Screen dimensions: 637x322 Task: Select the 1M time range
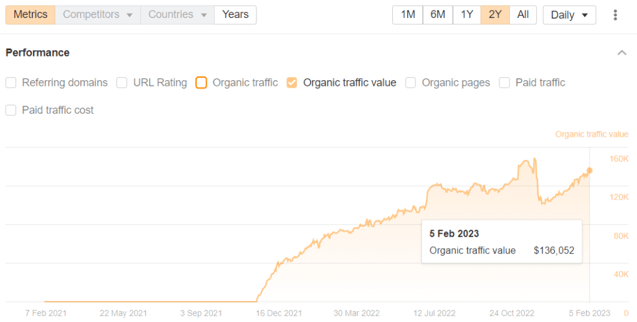408,15
